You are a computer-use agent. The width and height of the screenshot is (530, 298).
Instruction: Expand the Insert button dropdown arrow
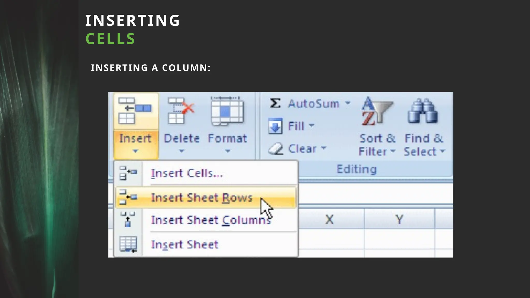tap(135, 151)
